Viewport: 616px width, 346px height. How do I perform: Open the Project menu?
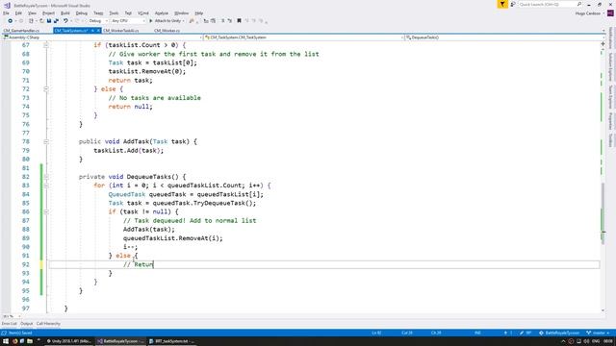[x=48, y=12]
